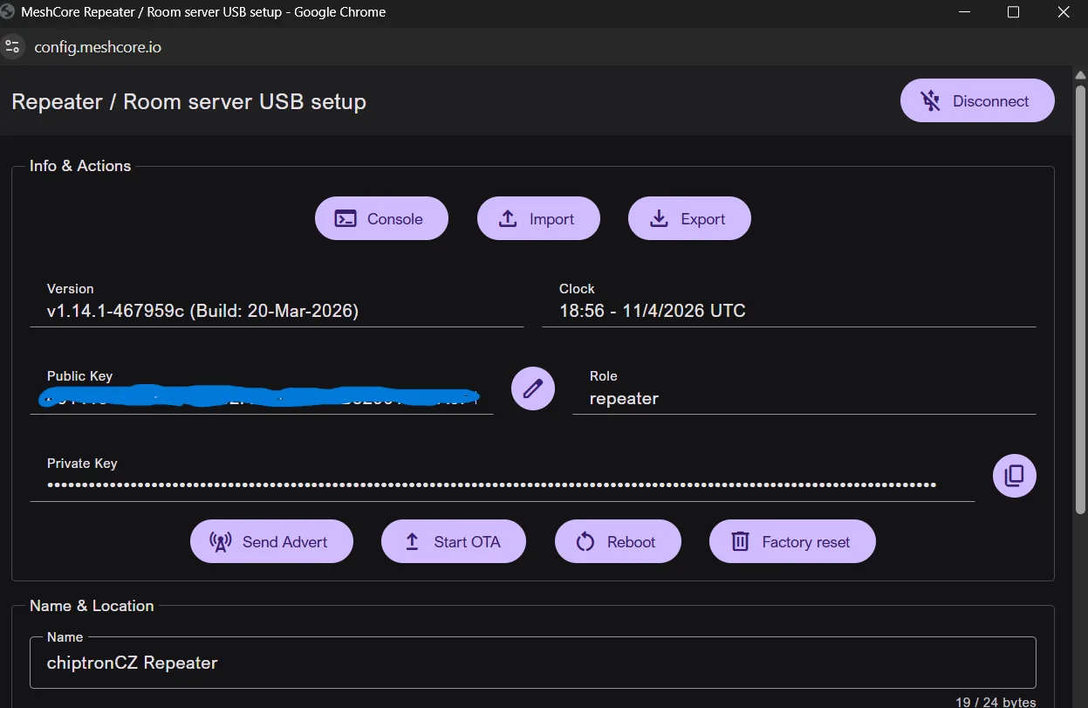The height and width of the screenshot is (708, 1088).
Task: Copy the private key via copy icon
Action: tap(1014, 476)
